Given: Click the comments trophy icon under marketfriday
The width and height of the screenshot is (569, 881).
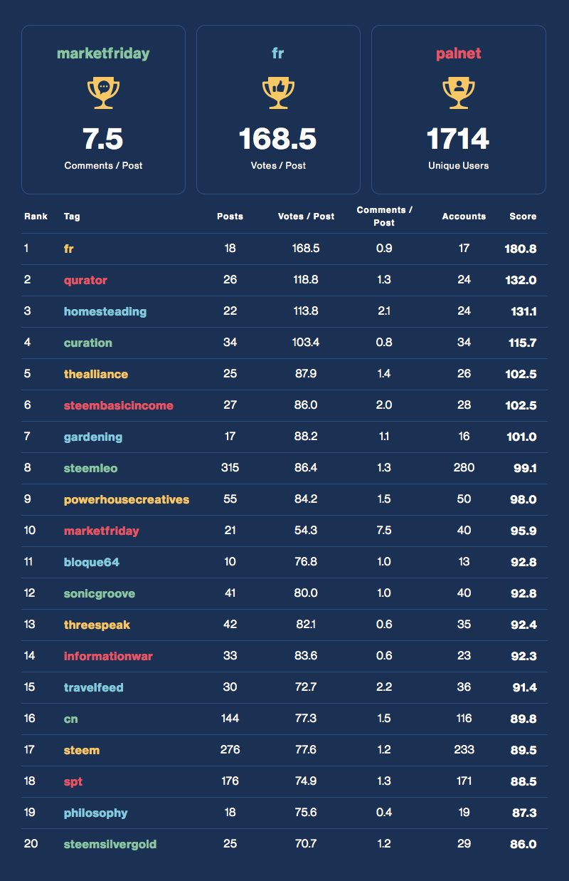Looking at the screenshot, I should click(x=103, y=93).
